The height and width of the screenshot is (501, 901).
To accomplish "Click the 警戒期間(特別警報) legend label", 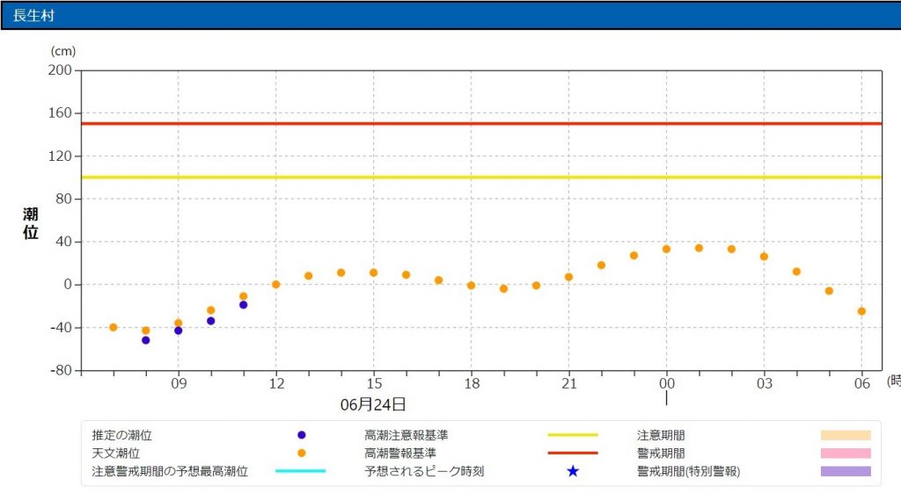I will point(688,471).
